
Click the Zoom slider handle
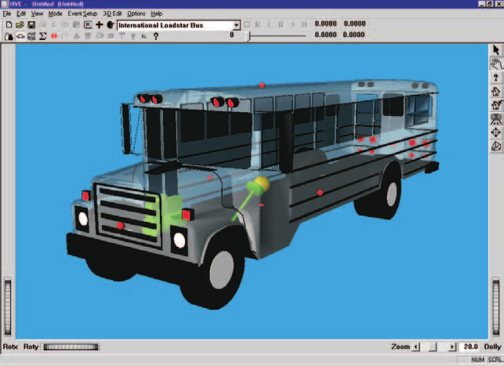click(x=433, y=347)
